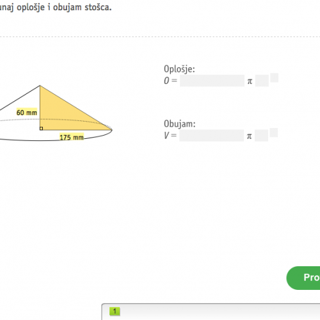Select the green number 1 task marker
320x320 pixels.
click(x=115, y=312)
